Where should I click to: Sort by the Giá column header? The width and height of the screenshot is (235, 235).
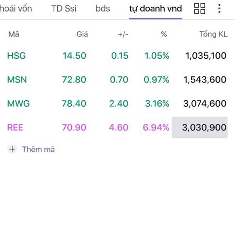[x=82, y=34]
